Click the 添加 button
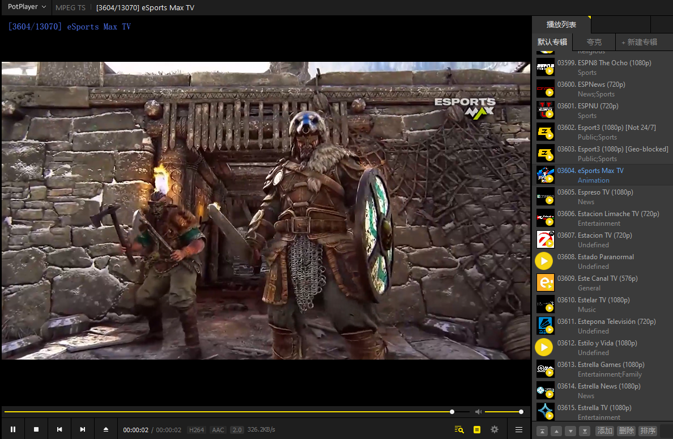 click(x=604, y=430)
